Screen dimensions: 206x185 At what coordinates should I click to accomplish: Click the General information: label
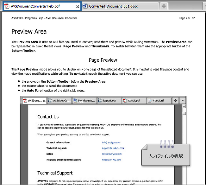(58, 142)
